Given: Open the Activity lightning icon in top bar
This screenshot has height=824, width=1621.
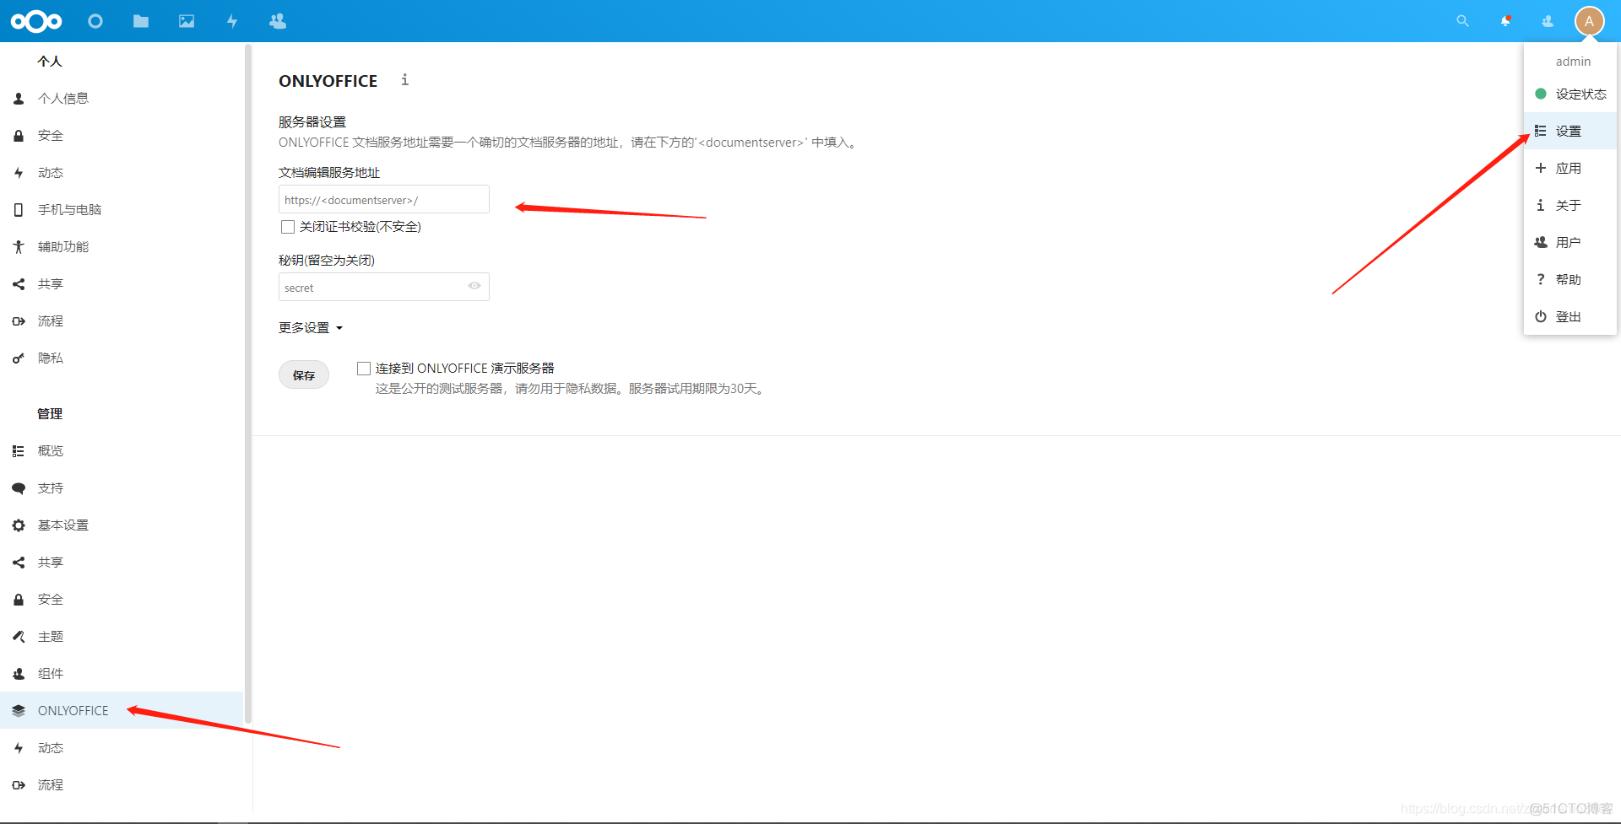Looking at the screenshot, I should (x=232, y=21).
